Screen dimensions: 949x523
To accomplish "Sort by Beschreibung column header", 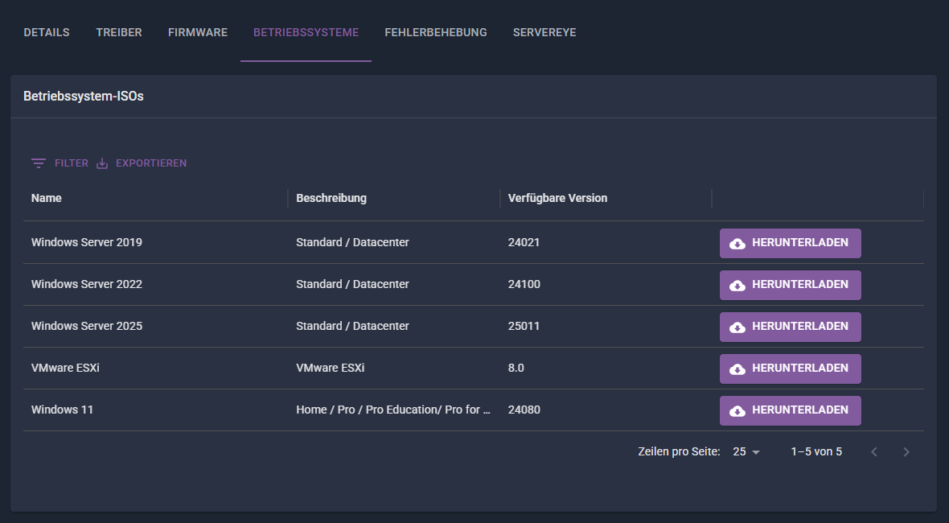I will [x=331, y=198].
